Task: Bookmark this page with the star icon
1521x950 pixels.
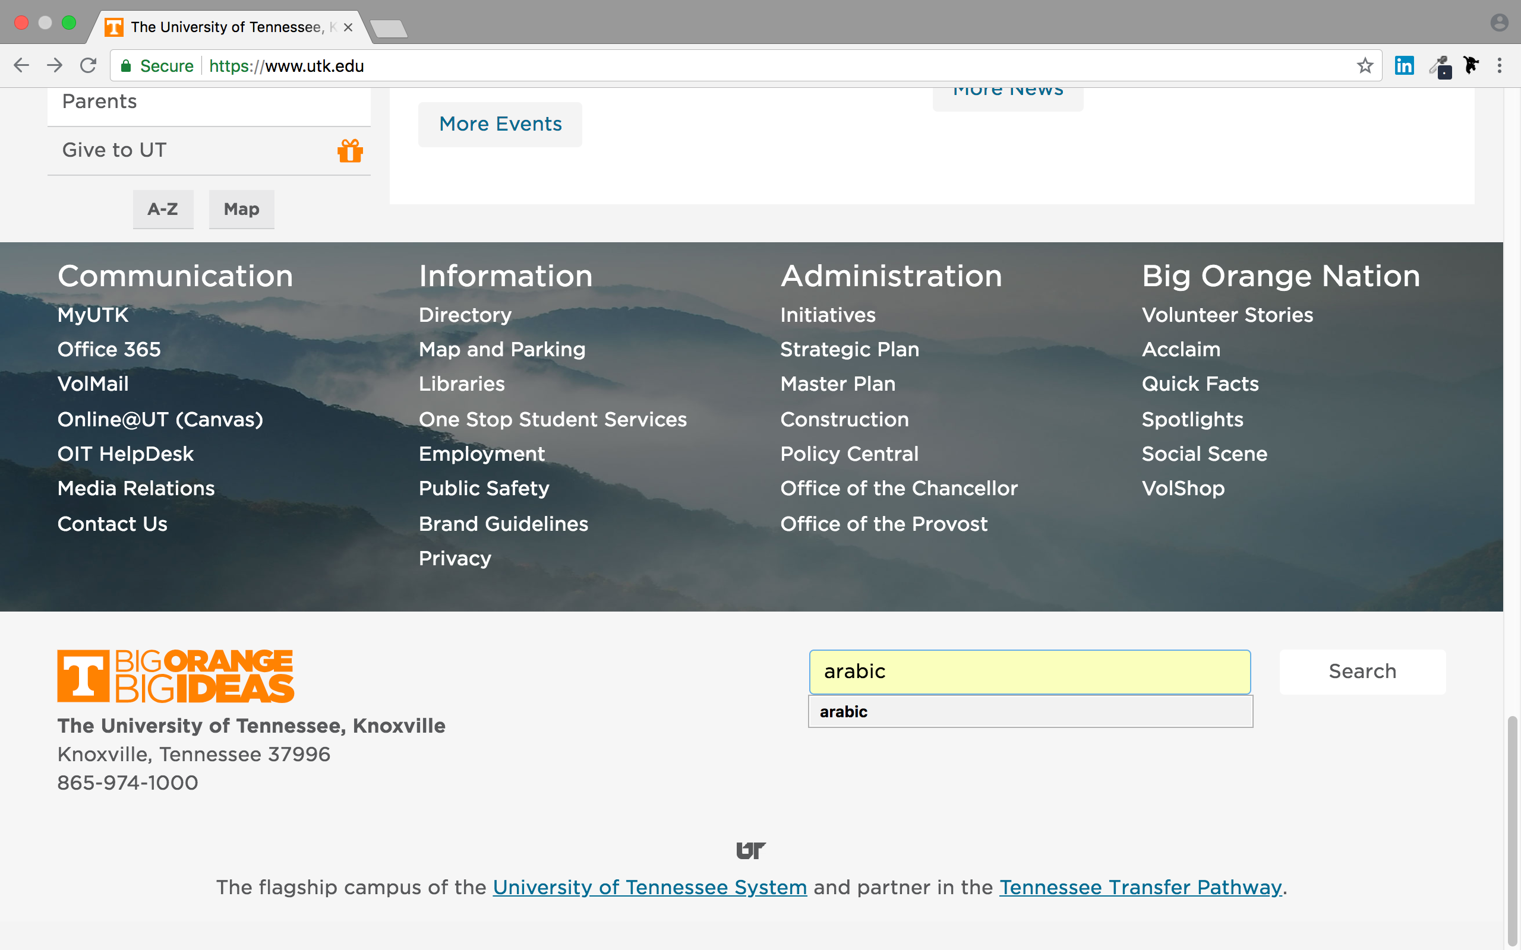Action: pos(1365,65)
